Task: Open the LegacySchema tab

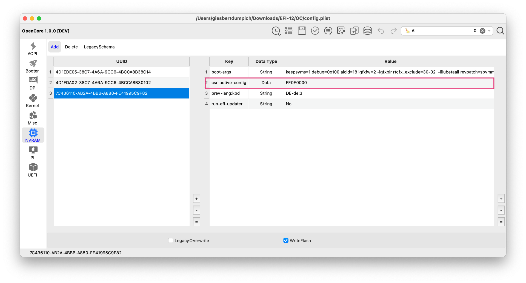Action: [99, 47]
